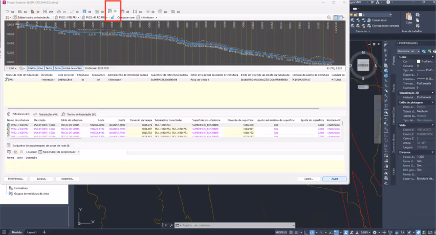Collapse the Geral properties section
The height and width of the screenshot is (235, 436).
tap(432, 57)
